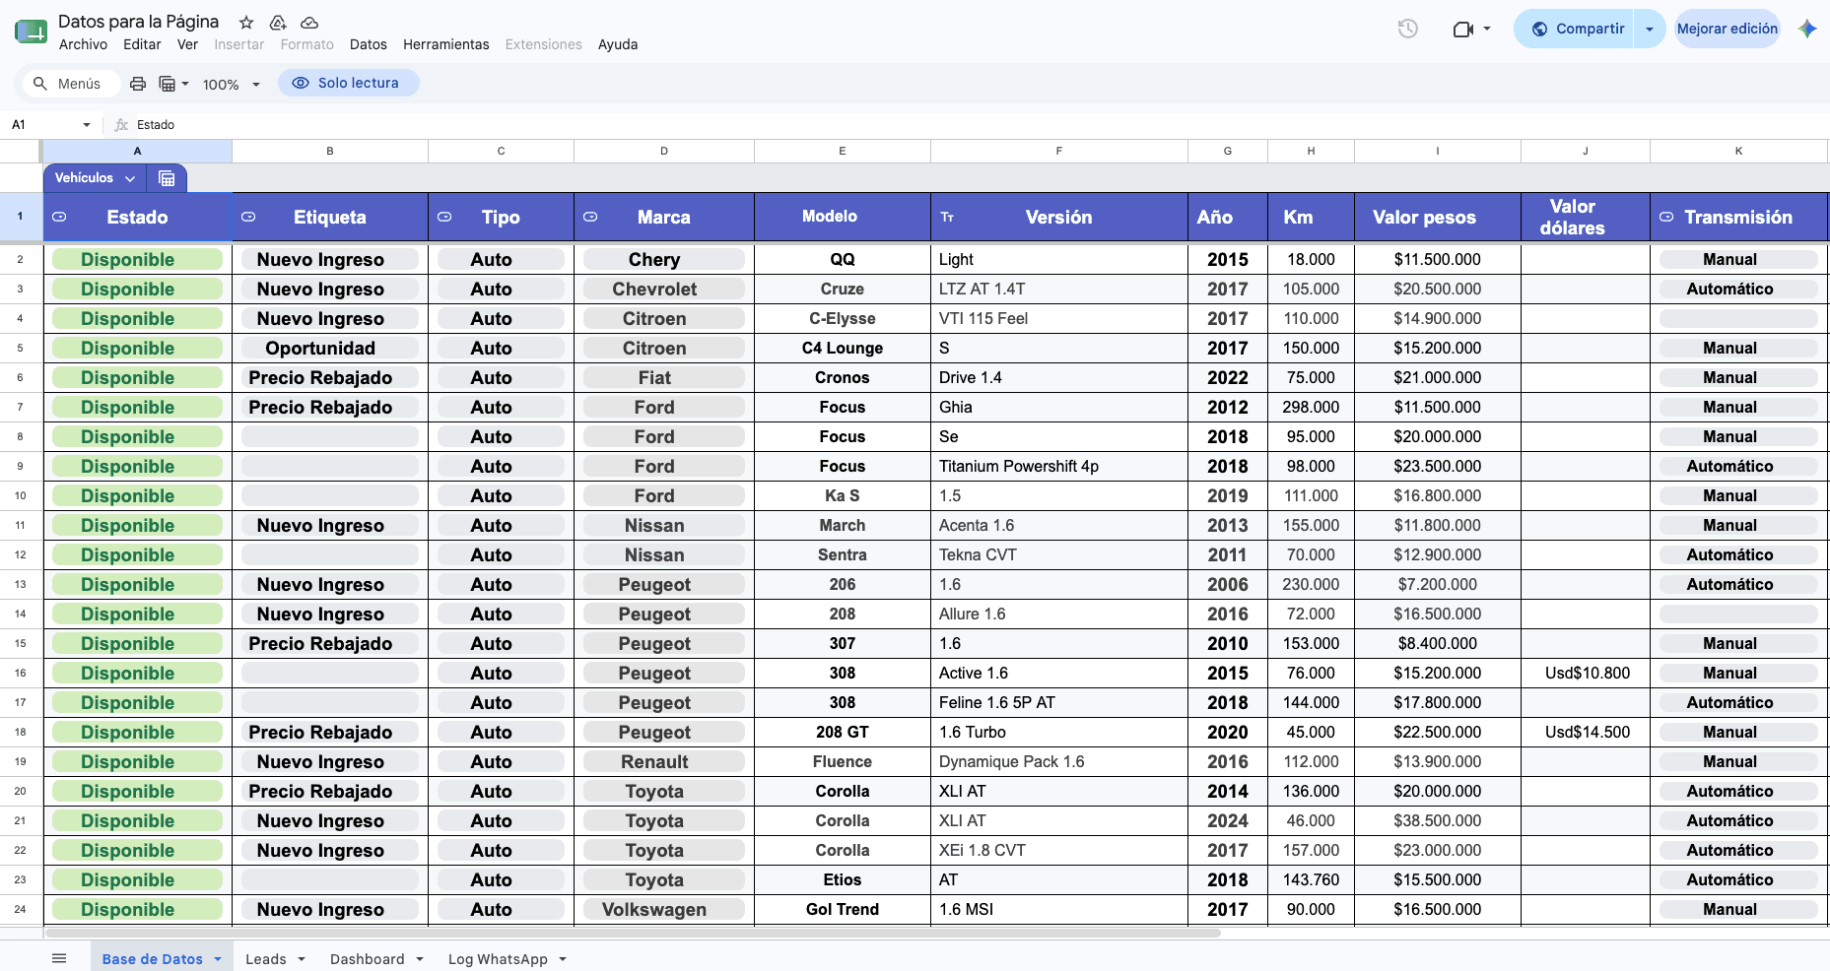
Task: Click the Solo lectura button
Action: (349, 83)
